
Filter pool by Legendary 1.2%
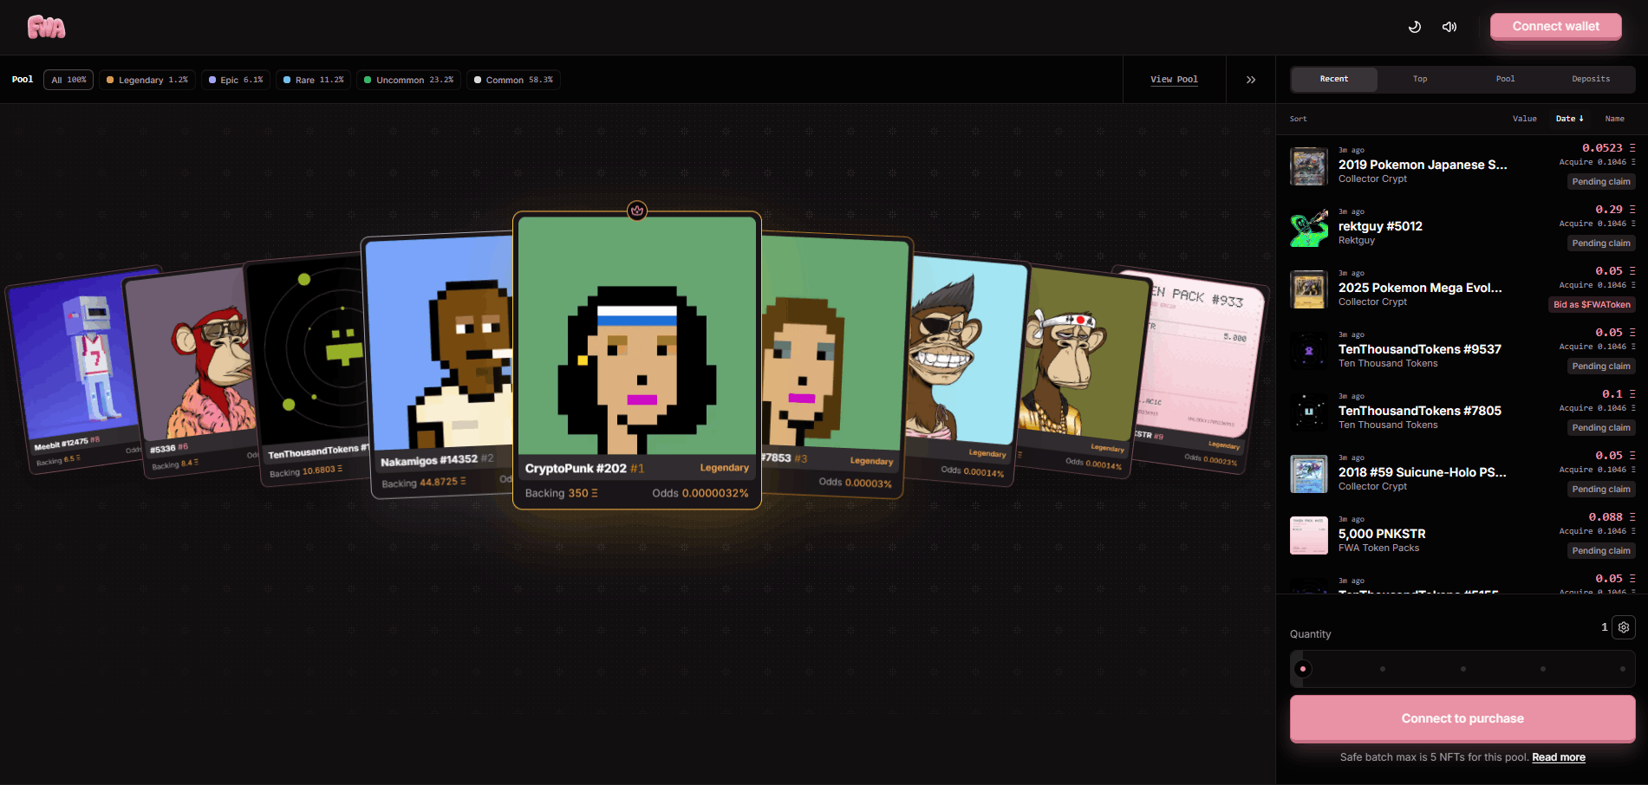pyautogui.click(x=147, y=80)
